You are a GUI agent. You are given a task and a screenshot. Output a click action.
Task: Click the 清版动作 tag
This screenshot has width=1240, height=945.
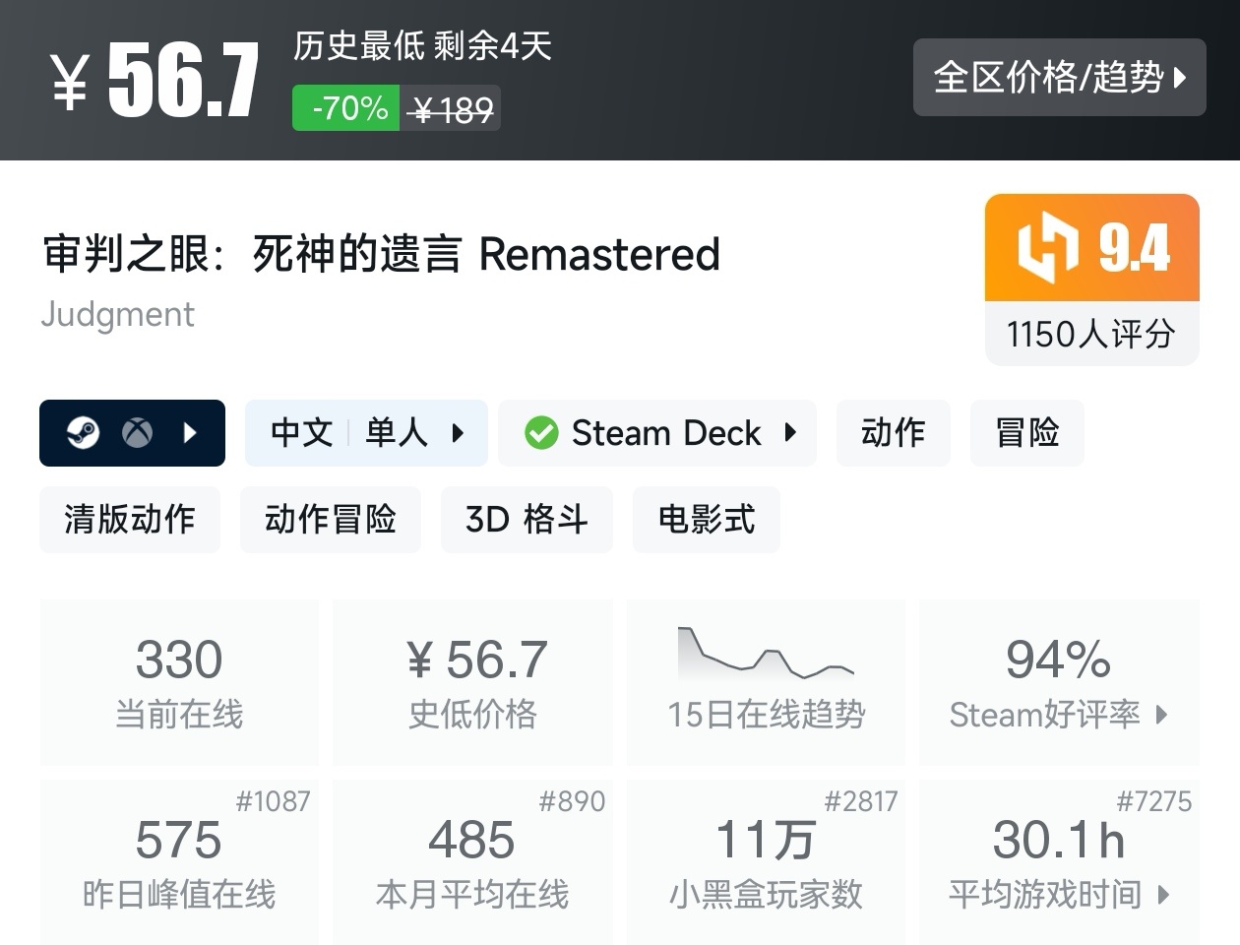[129, 519]
